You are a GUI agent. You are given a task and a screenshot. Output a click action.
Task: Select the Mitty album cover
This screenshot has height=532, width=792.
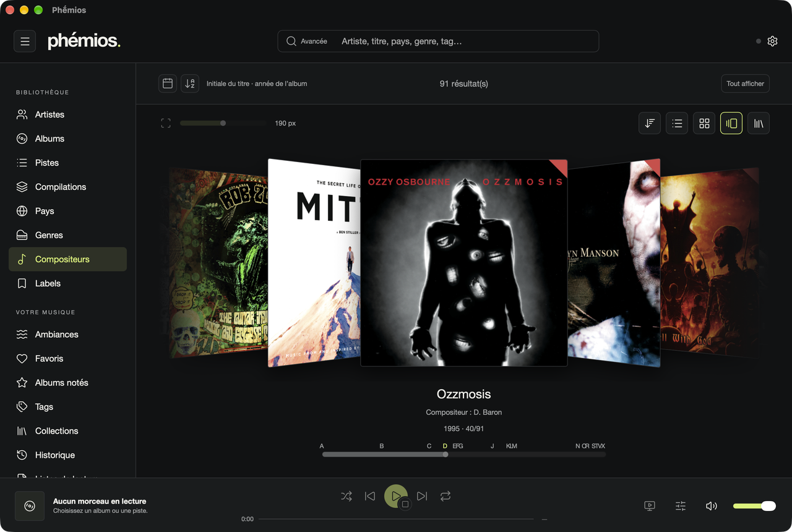[314, 263]
